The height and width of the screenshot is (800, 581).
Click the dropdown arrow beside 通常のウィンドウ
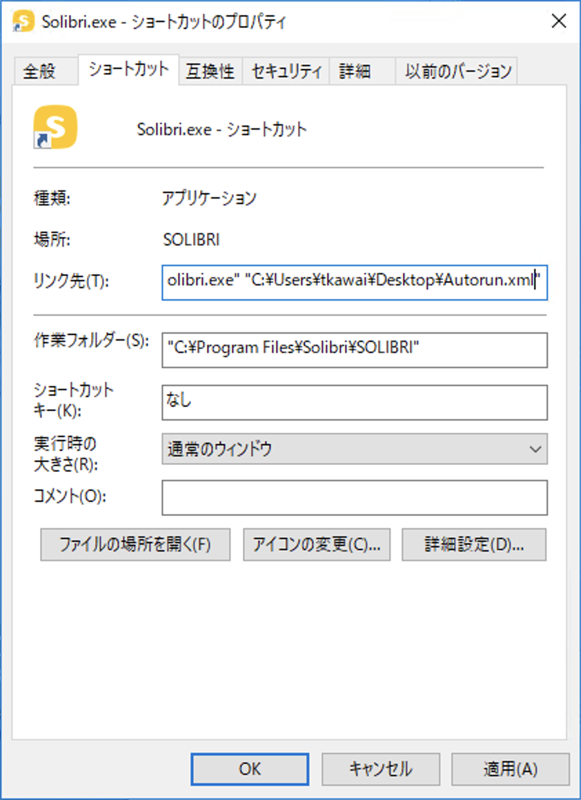click(535, 450)
